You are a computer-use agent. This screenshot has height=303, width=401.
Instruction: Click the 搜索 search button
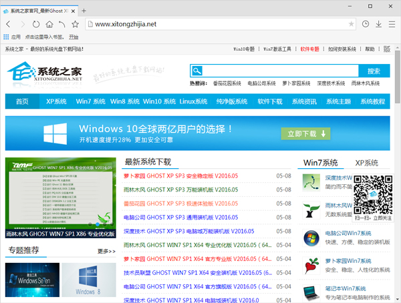[x=374, y=71]
